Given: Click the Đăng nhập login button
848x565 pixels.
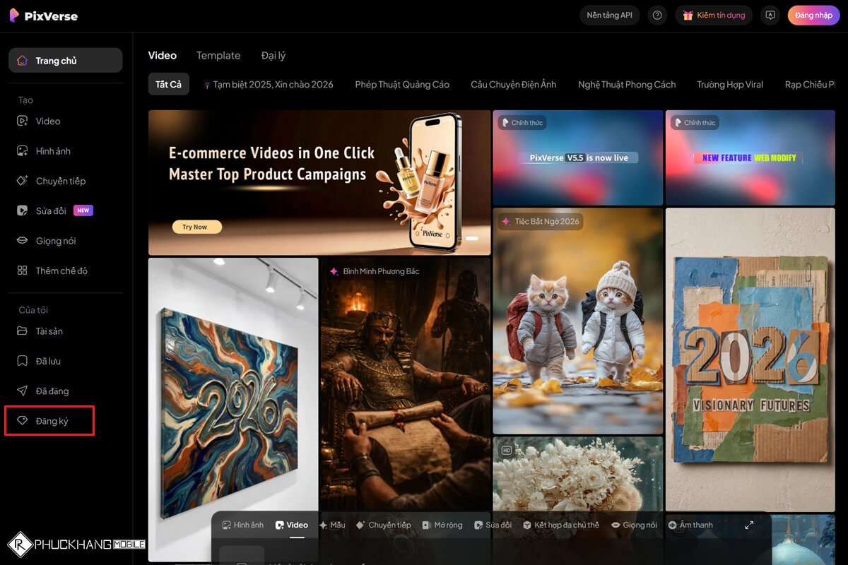Looking at the screenshot, I should [813, 15].
